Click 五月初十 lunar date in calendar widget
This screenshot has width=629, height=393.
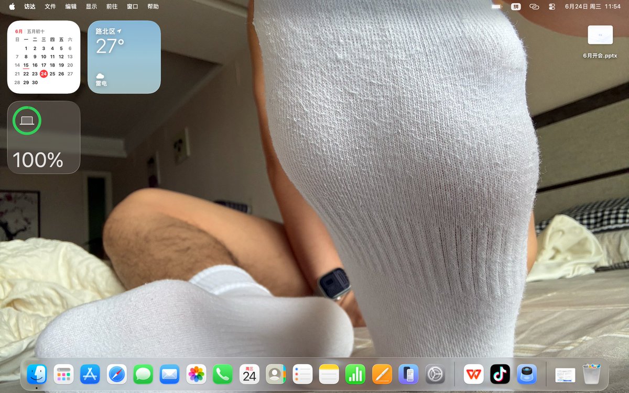pyautogui.click(x=36, y=31)
